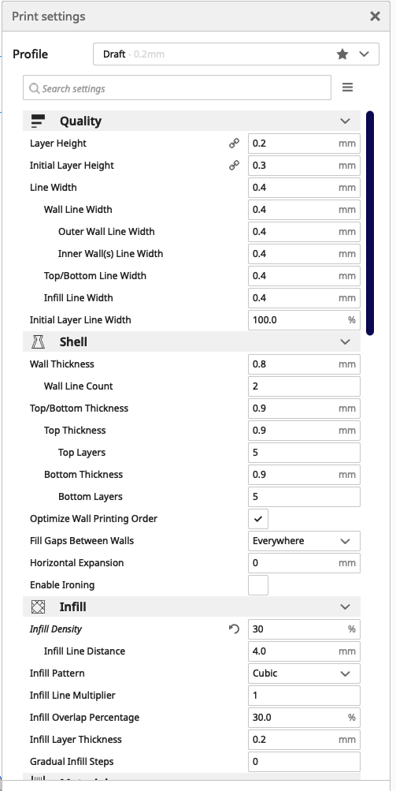This screenshot has width=396, height=791.
Task: Click the settings list vertical scrollbar
Action: 370,223
